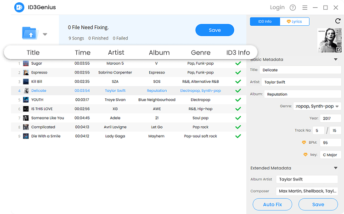
Task: Click the green checkmark for IS THIS LOVE
Action: [x=238, y=109]
